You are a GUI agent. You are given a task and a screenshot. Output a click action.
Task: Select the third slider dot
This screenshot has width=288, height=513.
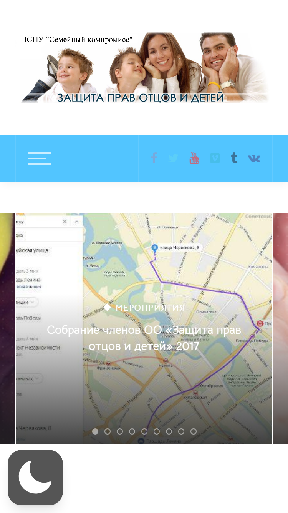click(120, 431)
